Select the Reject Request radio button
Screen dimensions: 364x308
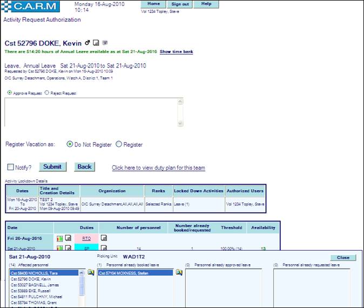coord(47,93)
